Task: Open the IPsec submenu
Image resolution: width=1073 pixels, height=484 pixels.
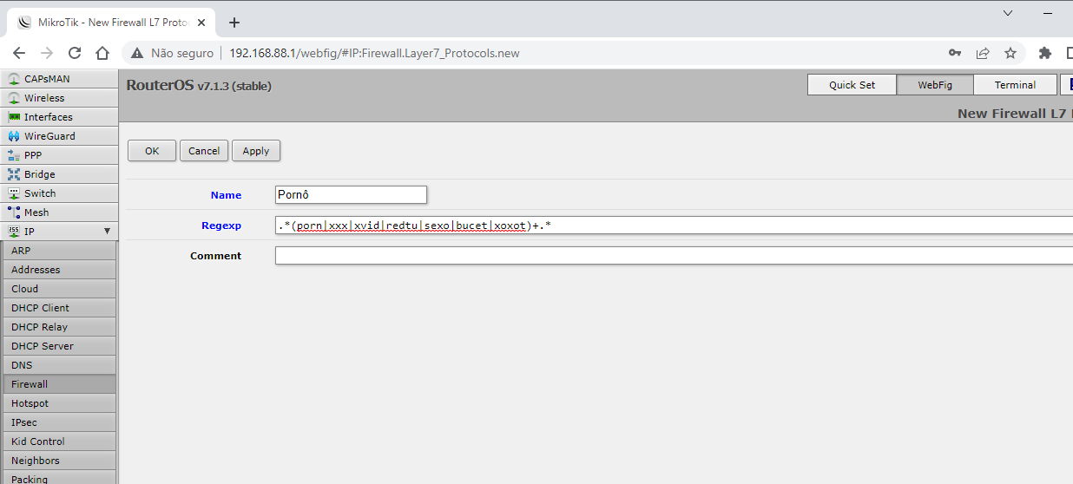Action: click(x=59, y=422)
